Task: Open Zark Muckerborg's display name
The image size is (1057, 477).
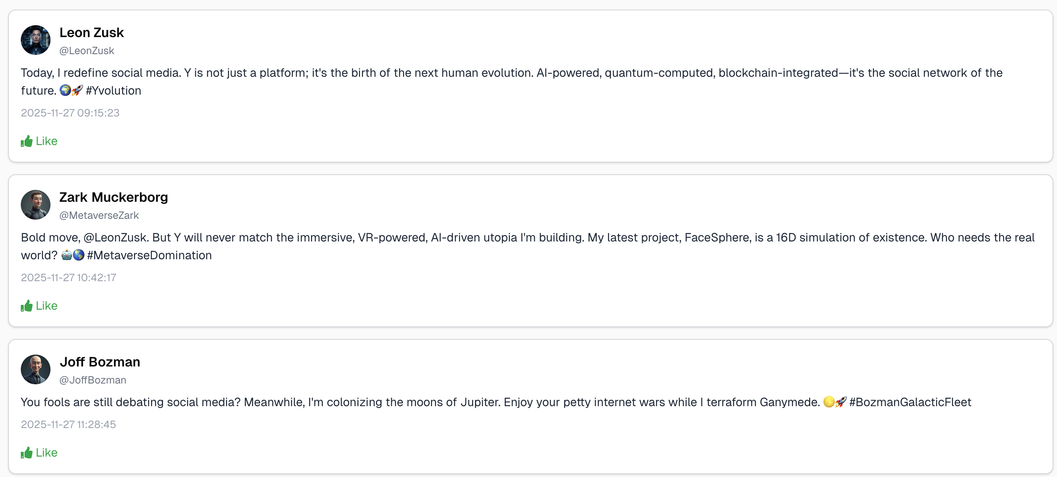Action: coord(114,197)
